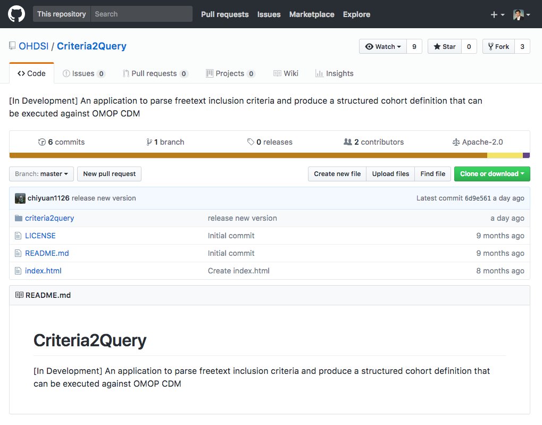
Task: Open the Create index.html commit message
Action: coord(238,271)
